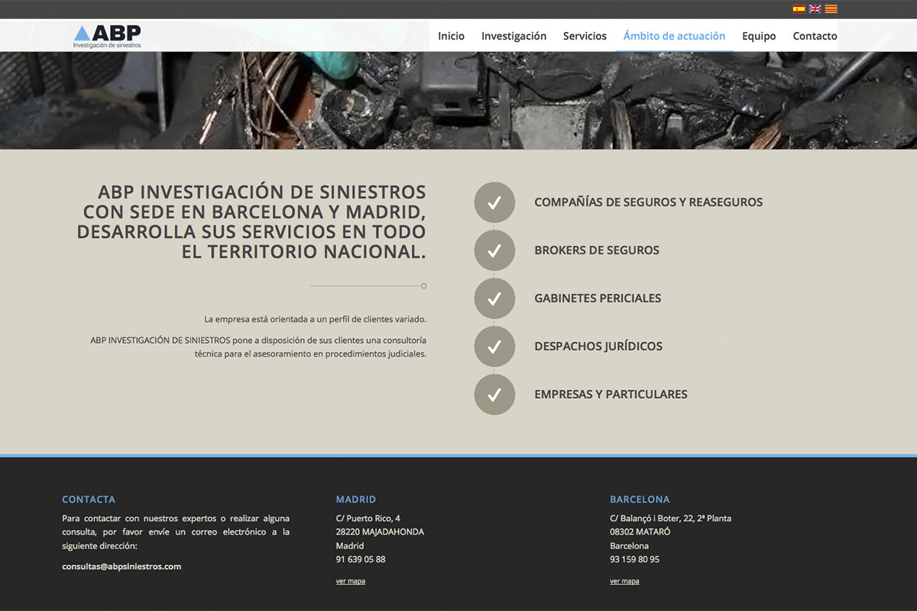The height and width of the screenshot is (611, 917).
Task: Click checkmark icon beside Brokers de Seguros
Action: 494,251
